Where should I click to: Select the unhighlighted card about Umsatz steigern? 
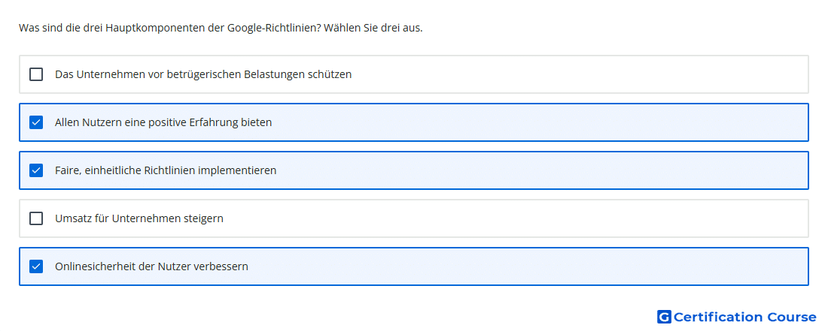click(414, 218)
